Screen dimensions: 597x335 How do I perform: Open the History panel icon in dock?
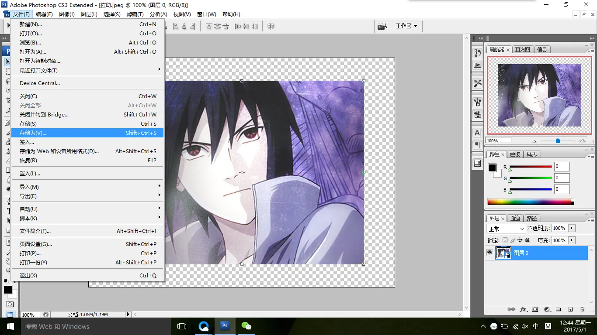tap(478, 53)
